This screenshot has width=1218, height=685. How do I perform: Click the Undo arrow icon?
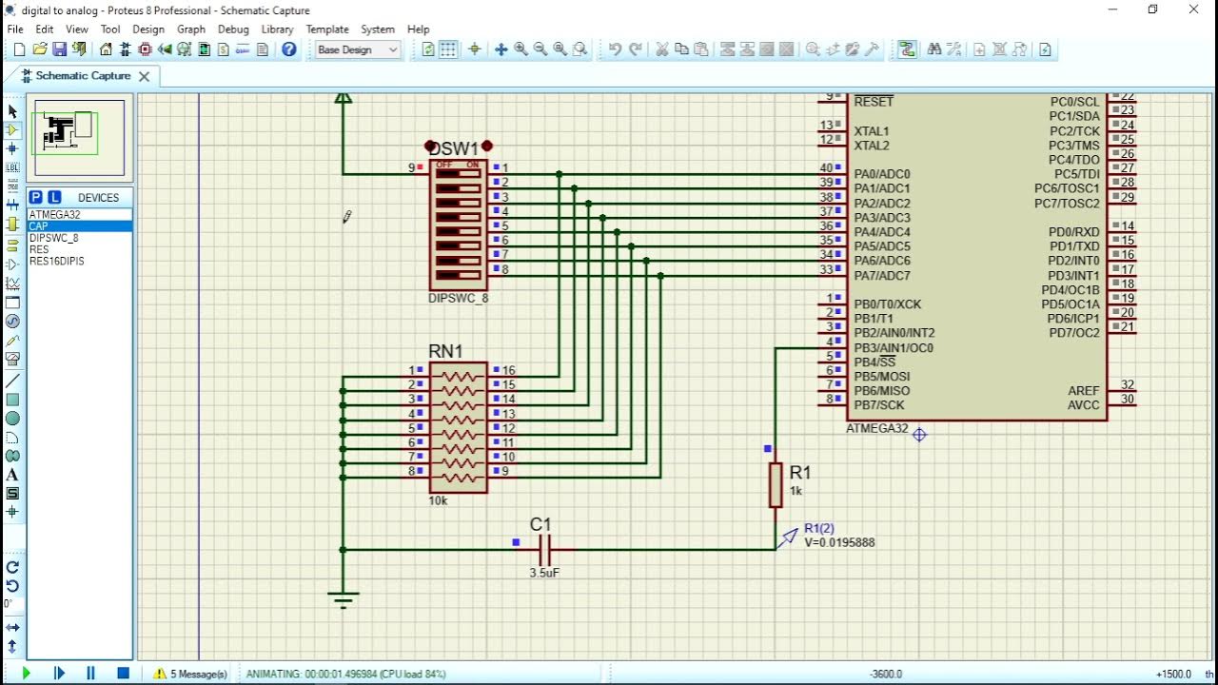click(615, 49)
